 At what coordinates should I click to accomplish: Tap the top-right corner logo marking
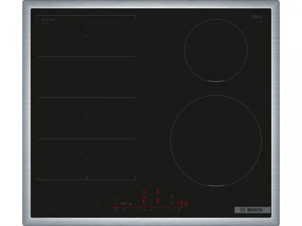(257, 19)
